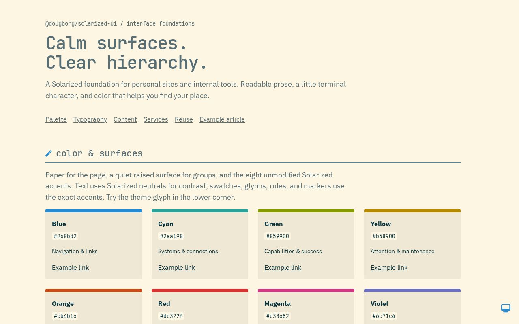Select the #859900 hex code
This screenshot has width=519, height=324.
point(277,236)
